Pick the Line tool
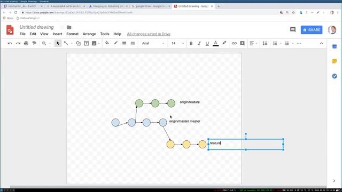The image size is (342, 192). tap(66, 43)
